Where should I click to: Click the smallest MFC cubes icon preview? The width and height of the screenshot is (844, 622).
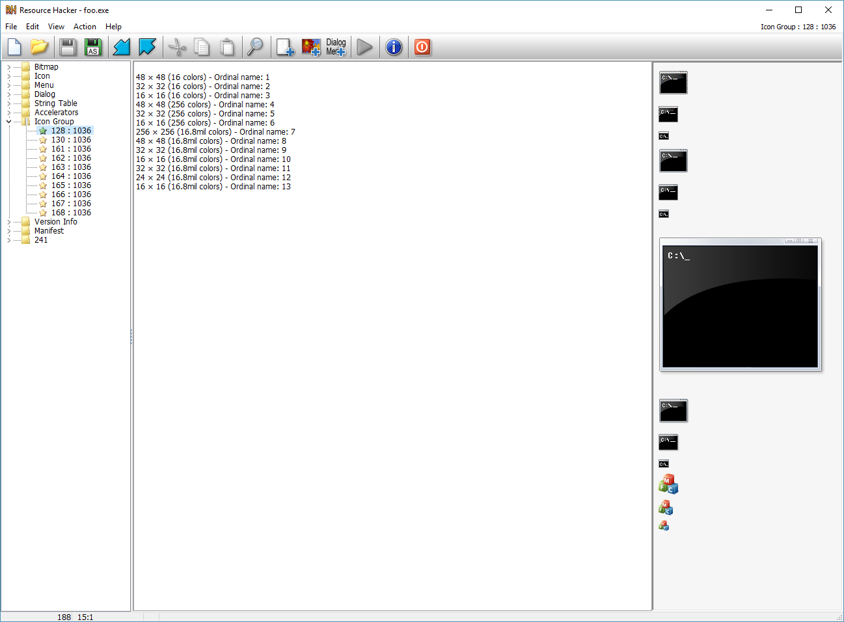[x=664, y=526]
